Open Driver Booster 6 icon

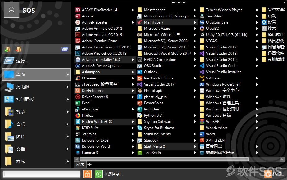tap(78, 97)
